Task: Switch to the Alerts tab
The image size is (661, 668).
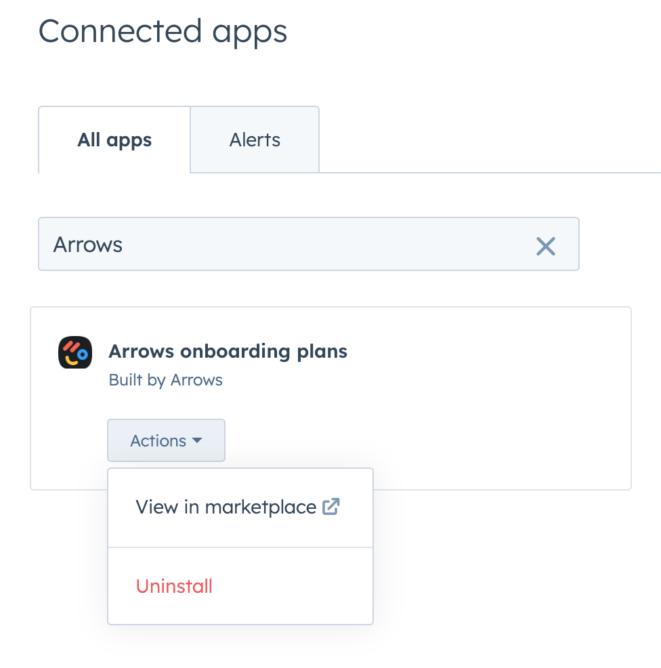Action: [255, 140]
